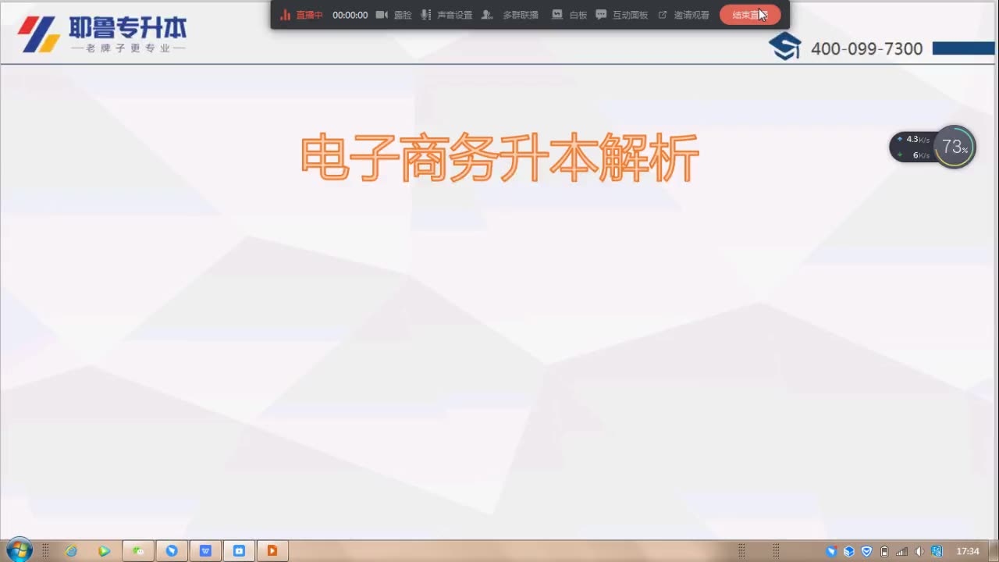Click the graduation cap icon

tap(785, 46)
